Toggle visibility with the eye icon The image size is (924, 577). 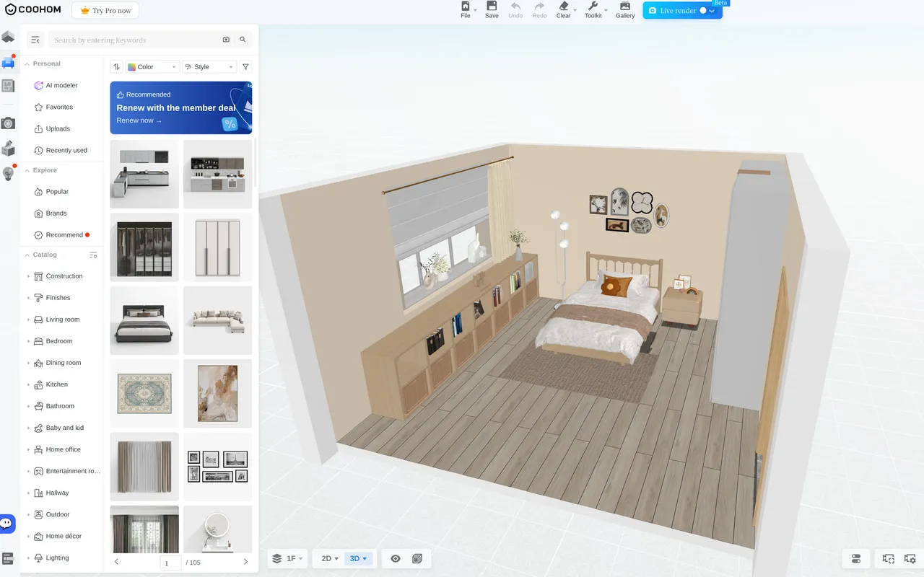click(396, 558)
